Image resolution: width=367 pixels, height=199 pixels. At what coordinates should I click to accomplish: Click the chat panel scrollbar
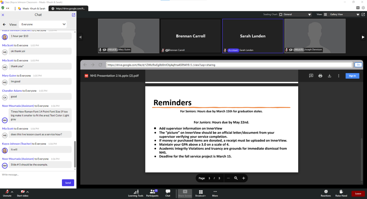point(75,154)
